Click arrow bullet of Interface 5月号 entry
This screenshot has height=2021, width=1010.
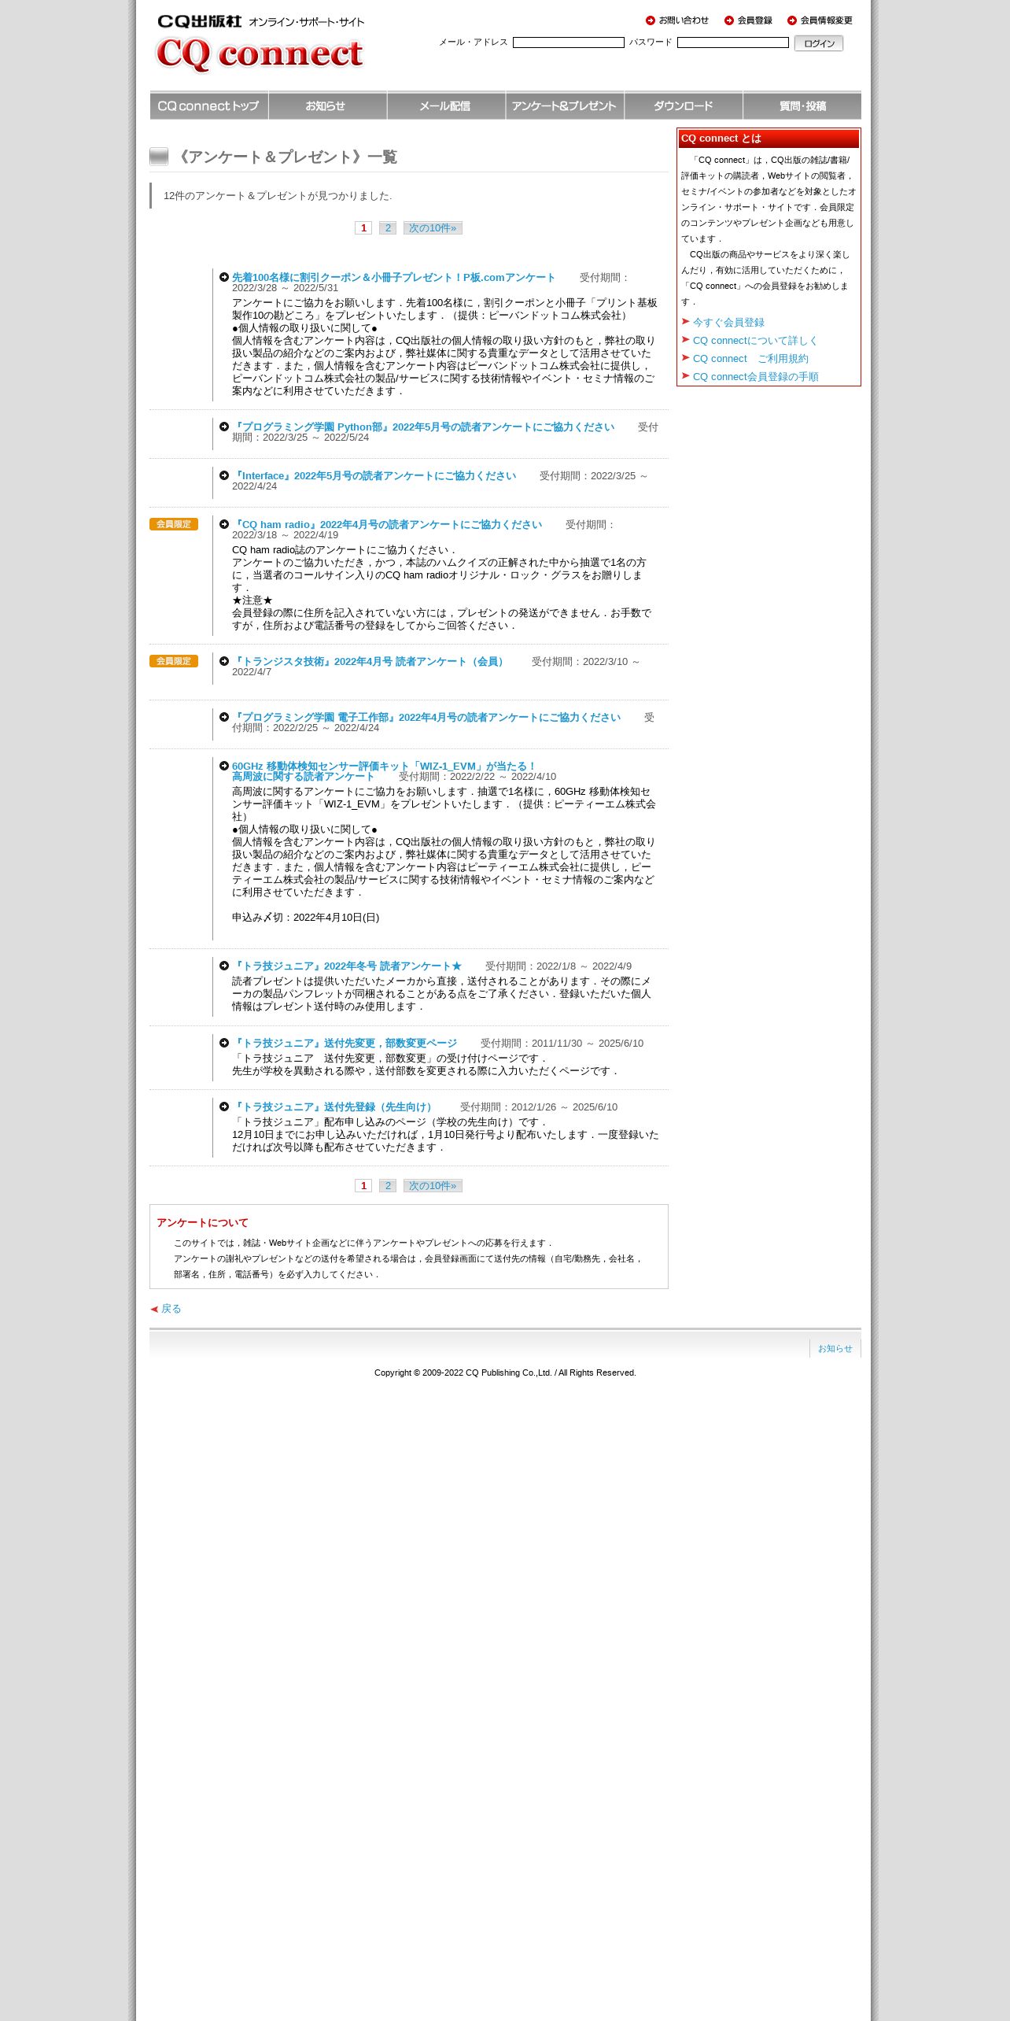[x=224, y=475]
